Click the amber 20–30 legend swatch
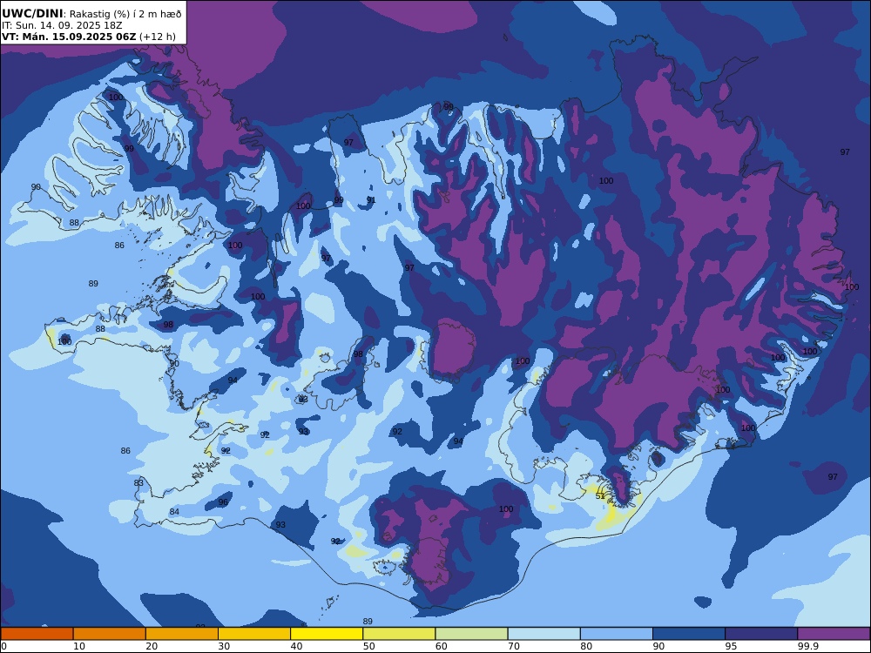Screen dimensions: 871x653 182,634
